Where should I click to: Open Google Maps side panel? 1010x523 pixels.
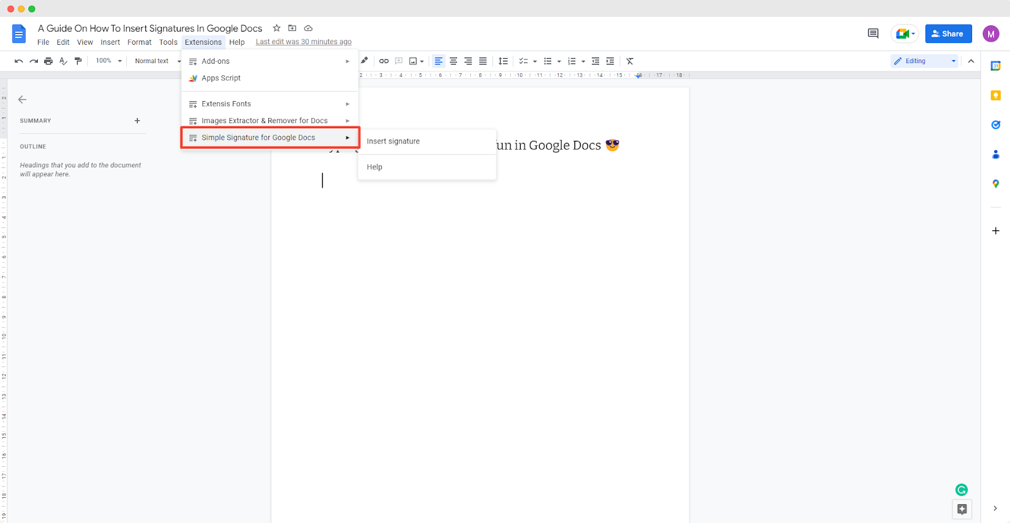click(x=995, y=184)
